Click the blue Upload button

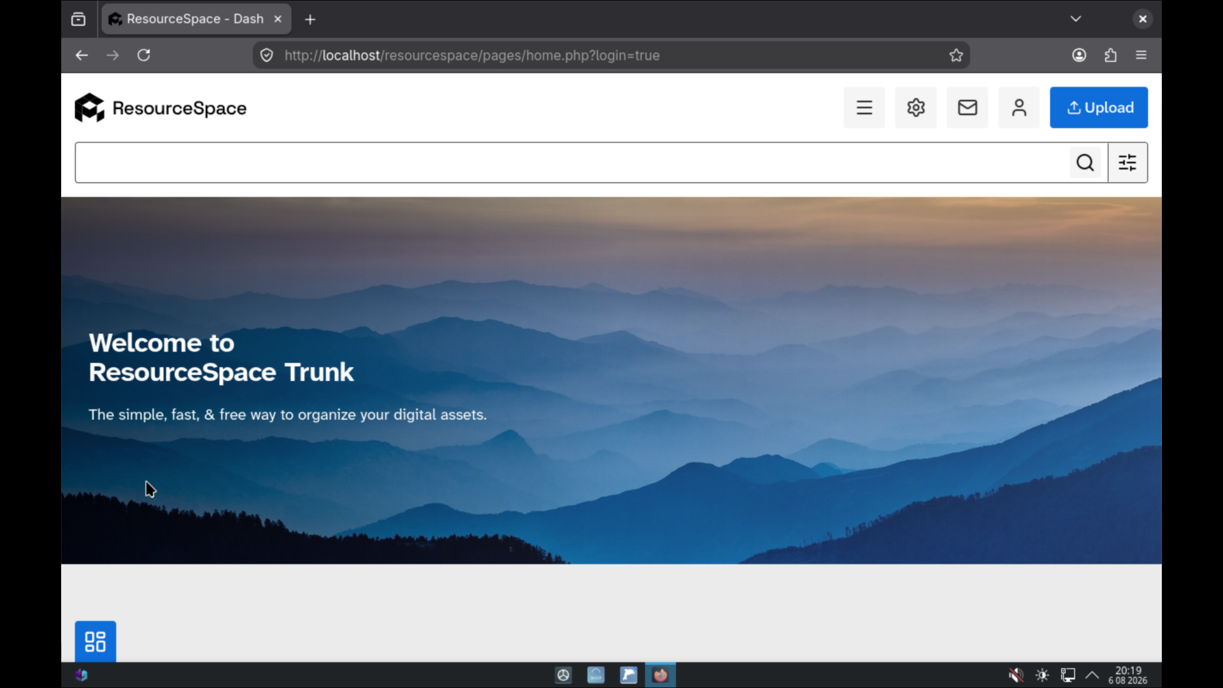1099,108
